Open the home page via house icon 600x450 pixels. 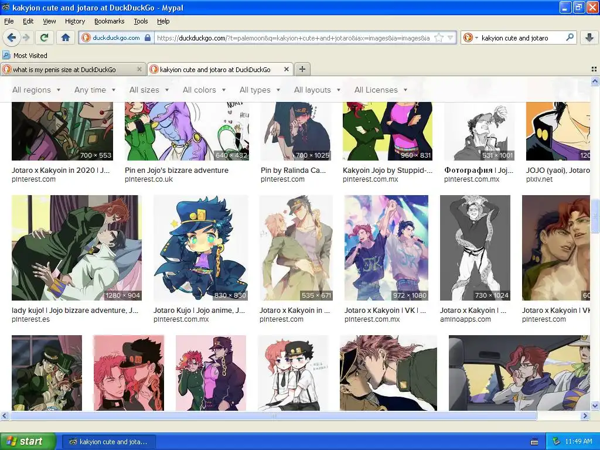tap(66, 37)
